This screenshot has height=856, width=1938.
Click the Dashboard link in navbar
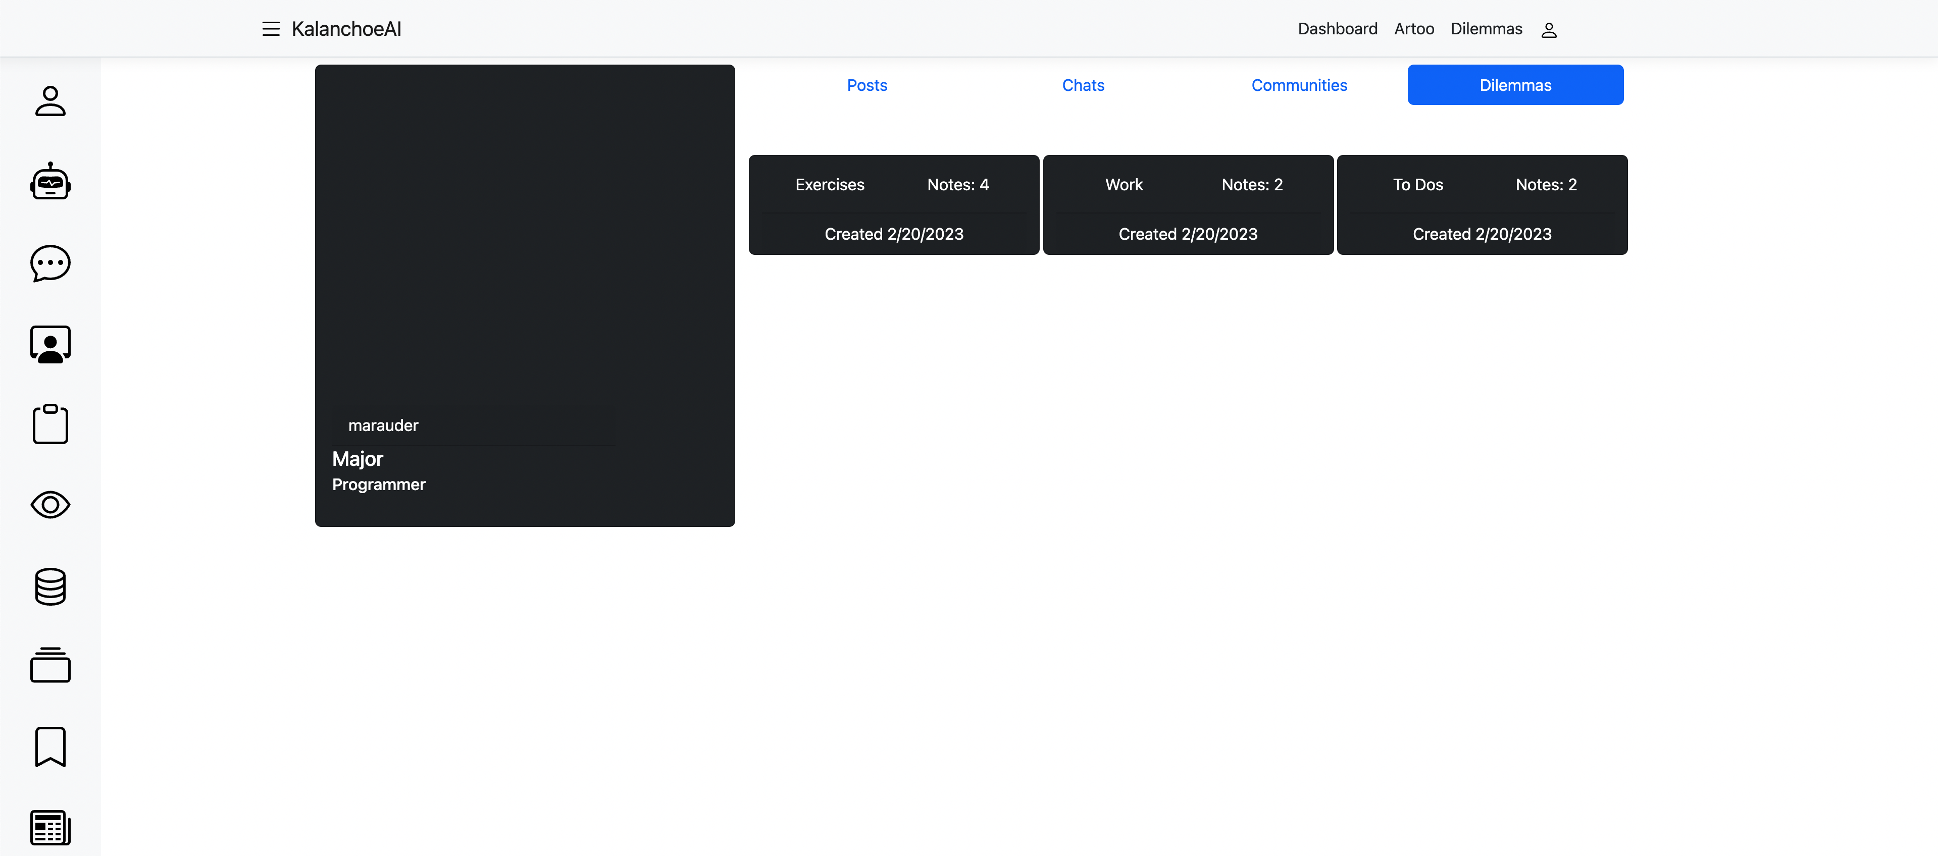(x=1337, y=29)
